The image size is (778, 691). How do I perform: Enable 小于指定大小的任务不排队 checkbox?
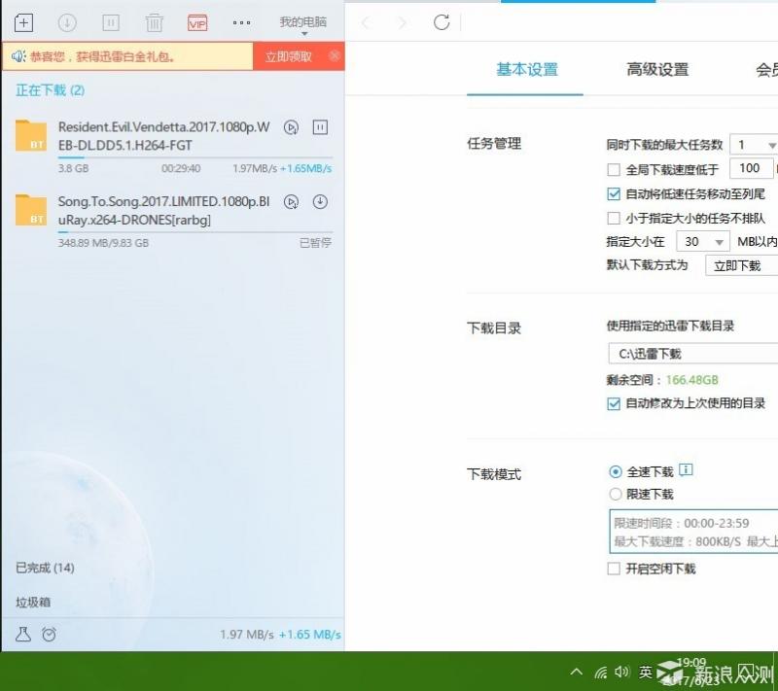[614, 218]
